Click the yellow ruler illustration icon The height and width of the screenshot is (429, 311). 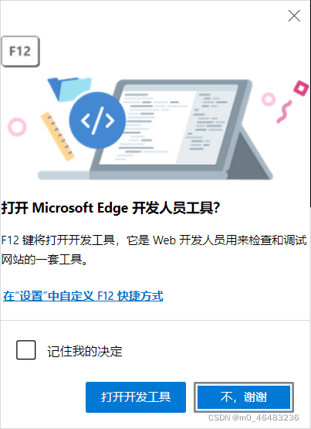pos(57,136)
